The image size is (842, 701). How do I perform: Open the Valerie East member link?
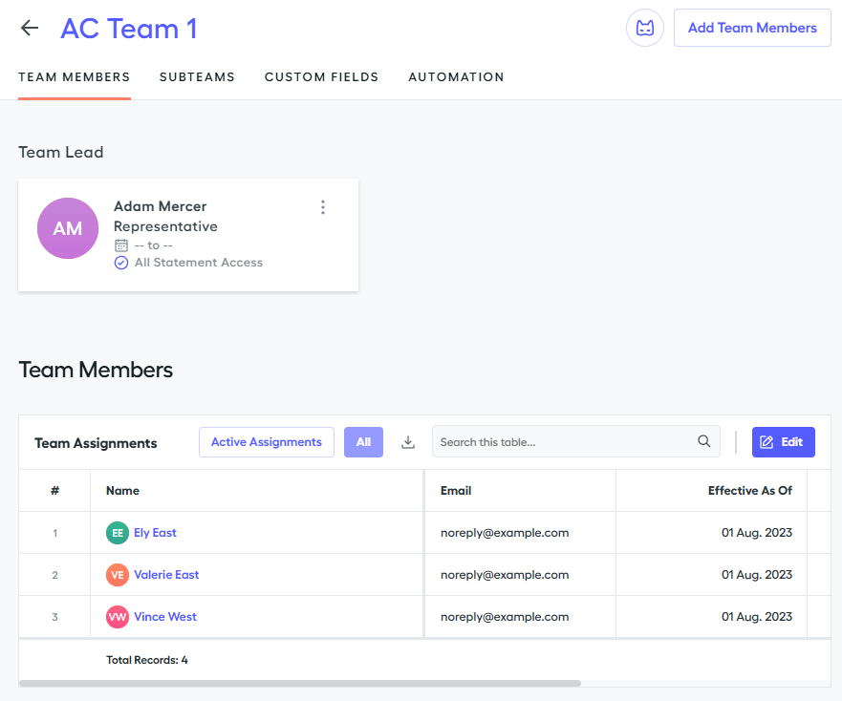[x=166, y=575]
